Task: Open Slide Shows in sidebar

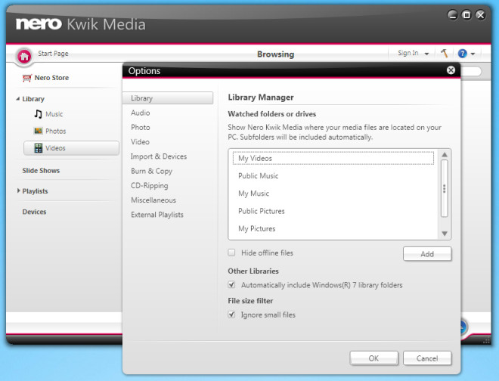Action: pyautogui.click(x=41, y=171)
